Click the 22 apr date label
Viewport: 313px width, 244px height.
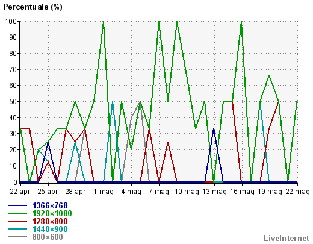20,192
